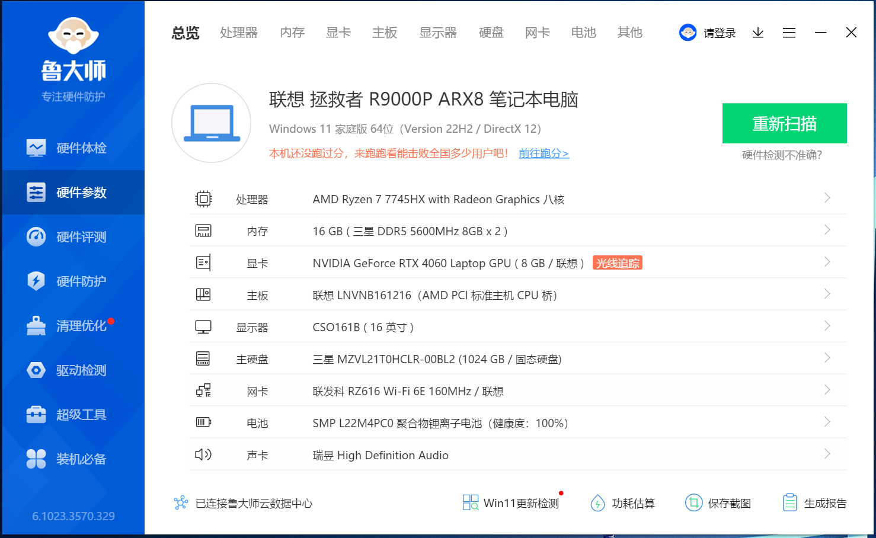Click the 内存 RAM module icon
The width and height of the screenshot is (876, 538).
click(x=203, y=231)
